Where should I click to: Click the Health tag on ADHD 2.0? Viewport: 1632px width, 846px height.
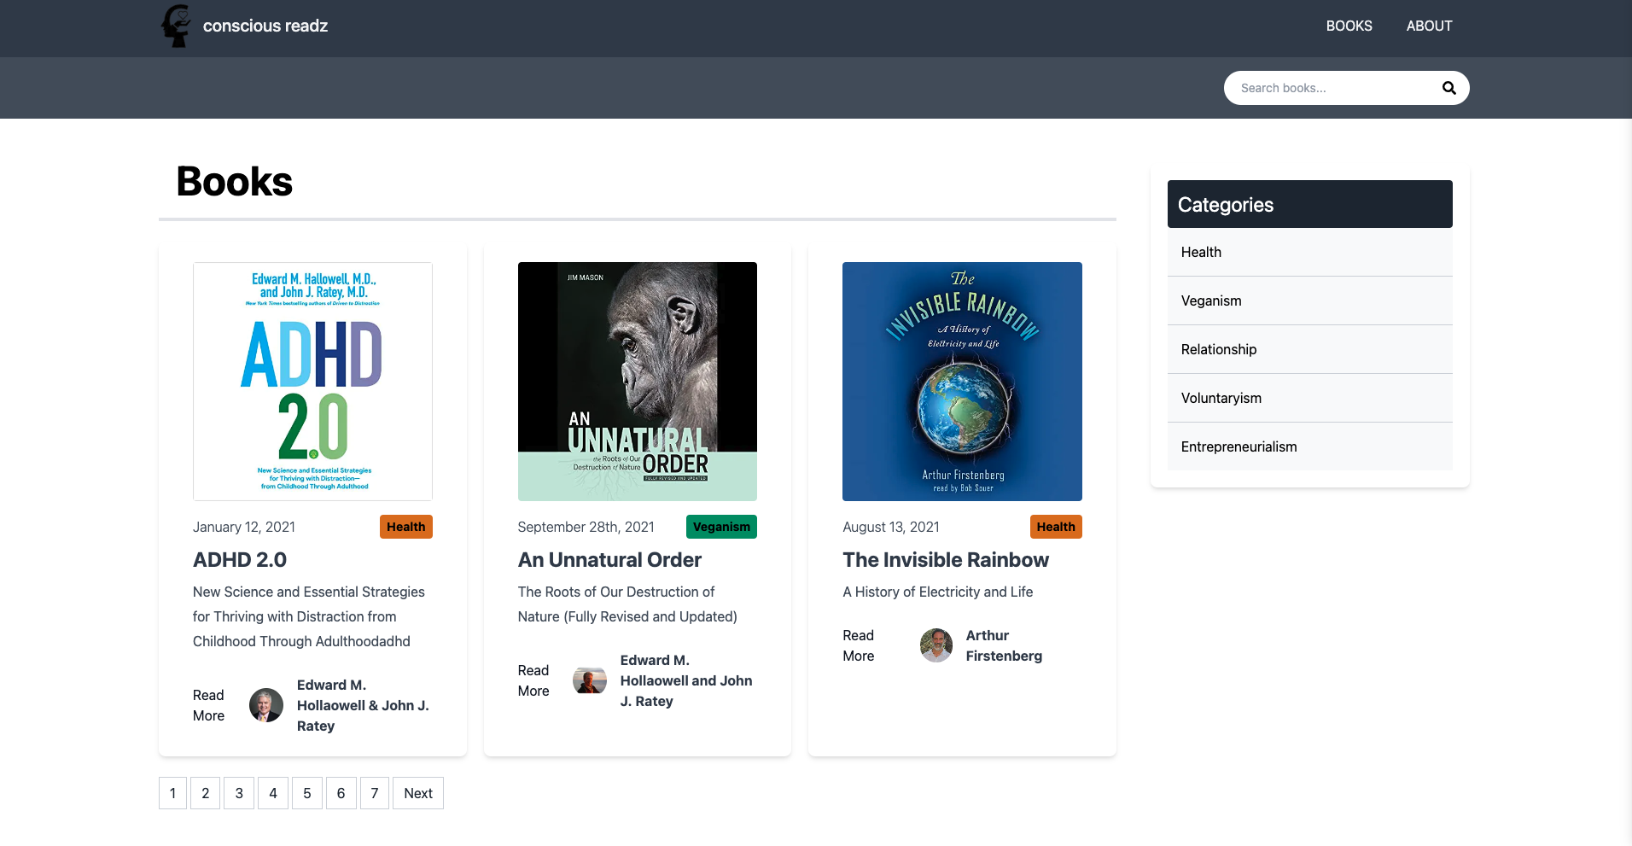(405, 527)
